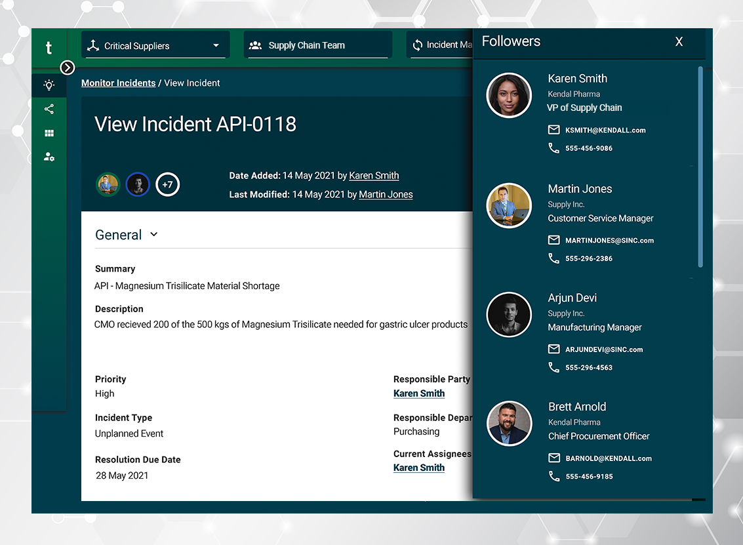Click the General section heading
The image size is (743, 545).
(119, 235)
